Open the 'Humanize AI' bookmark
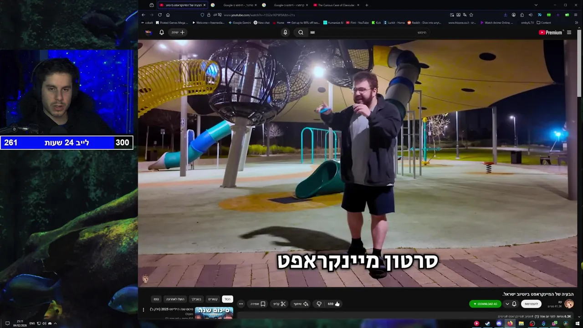Image resolution: width=583 pixels, height=328 pixels. [333, 22]
